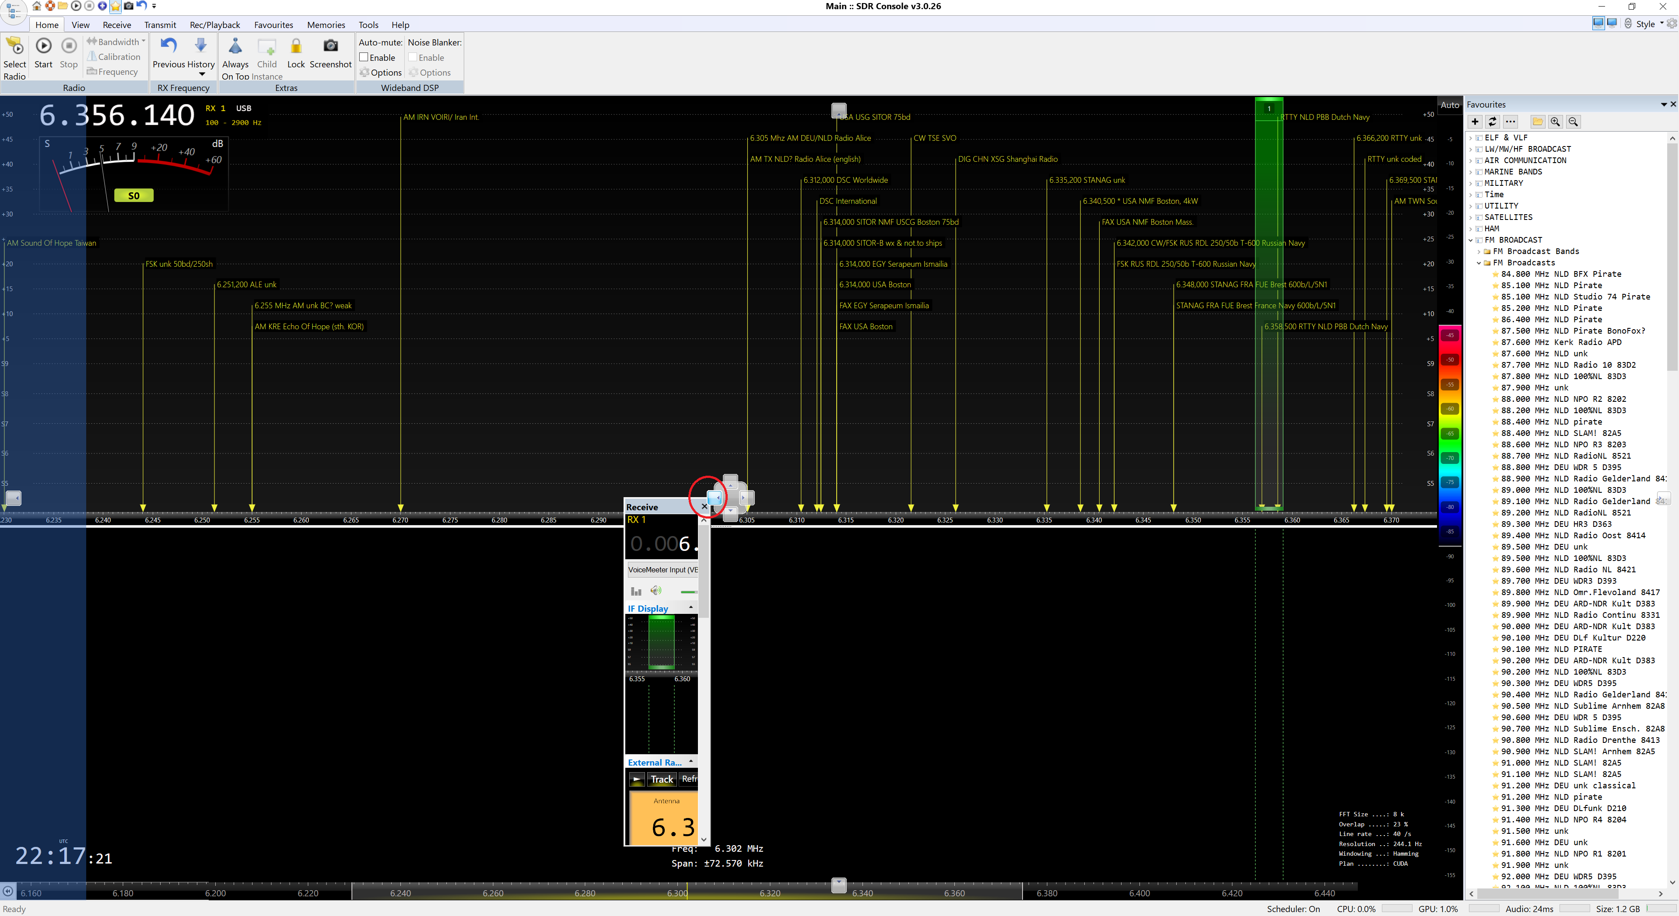
Task: Click the Select Radio icon
Action: [14, 47]
